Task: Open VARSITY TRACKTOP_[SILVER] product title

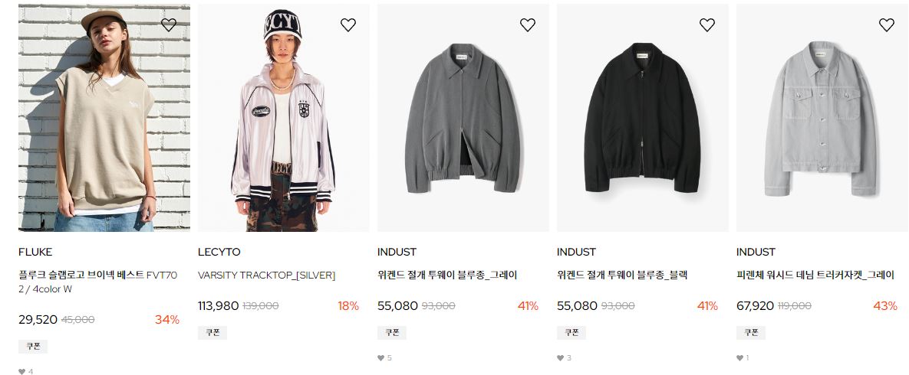Action: [267, 276]
